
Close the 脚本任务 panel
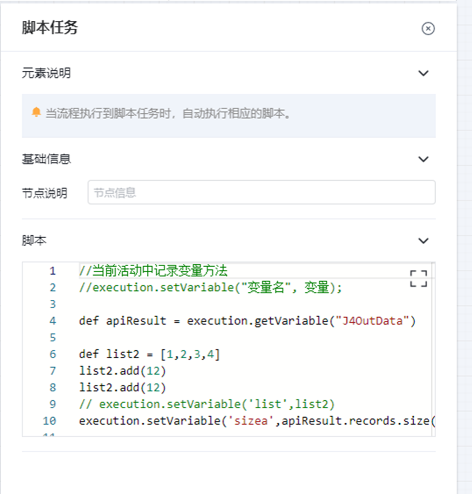pos(428,29)
